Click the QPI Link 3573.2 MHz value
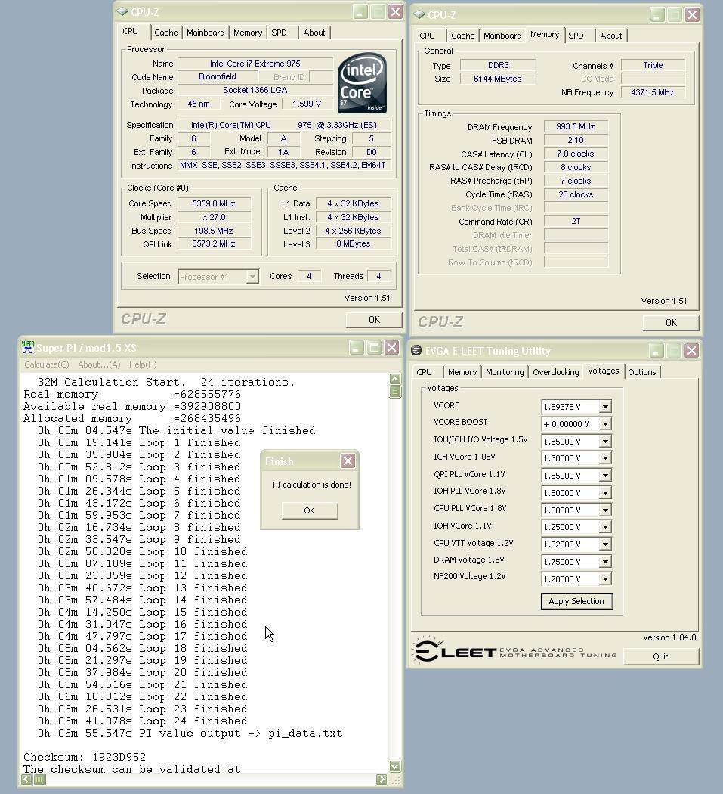This screenshot has width=723, height=794. [x=214, y=243]
